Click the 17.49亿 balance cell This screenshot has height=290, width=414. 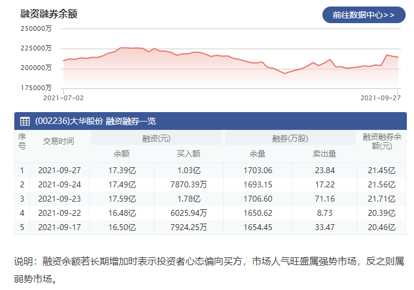(122, 185)
